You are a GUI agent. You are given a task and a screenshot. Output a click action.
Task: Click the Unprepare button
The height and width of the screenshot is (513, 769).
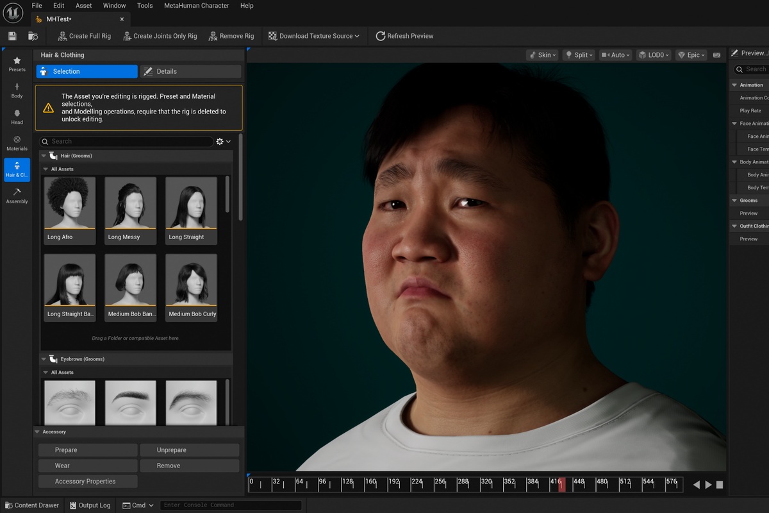tap(190, 450)
